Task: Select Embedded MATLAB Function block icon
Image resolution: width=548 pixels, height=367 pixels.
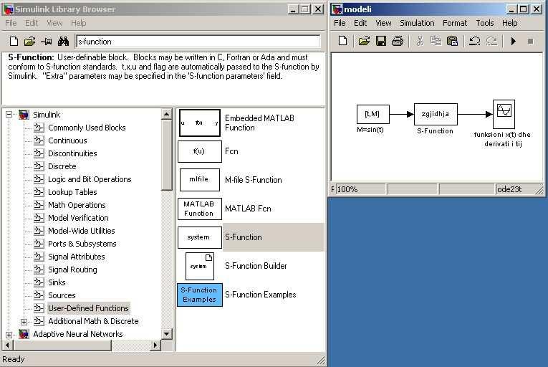Action: coord(200,123)
